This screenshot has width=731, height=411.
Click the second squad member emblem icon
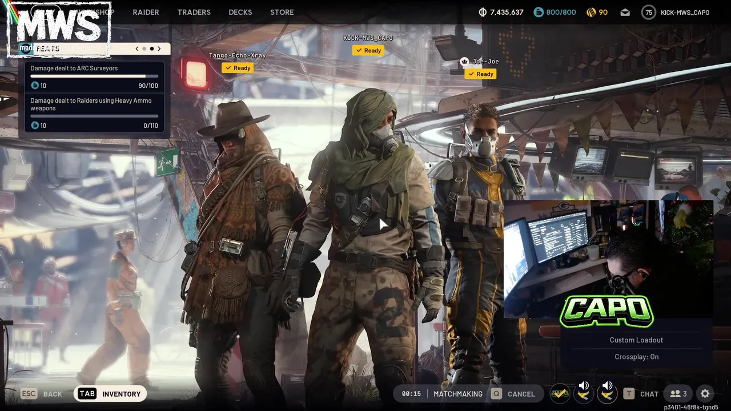pos(583,395)
